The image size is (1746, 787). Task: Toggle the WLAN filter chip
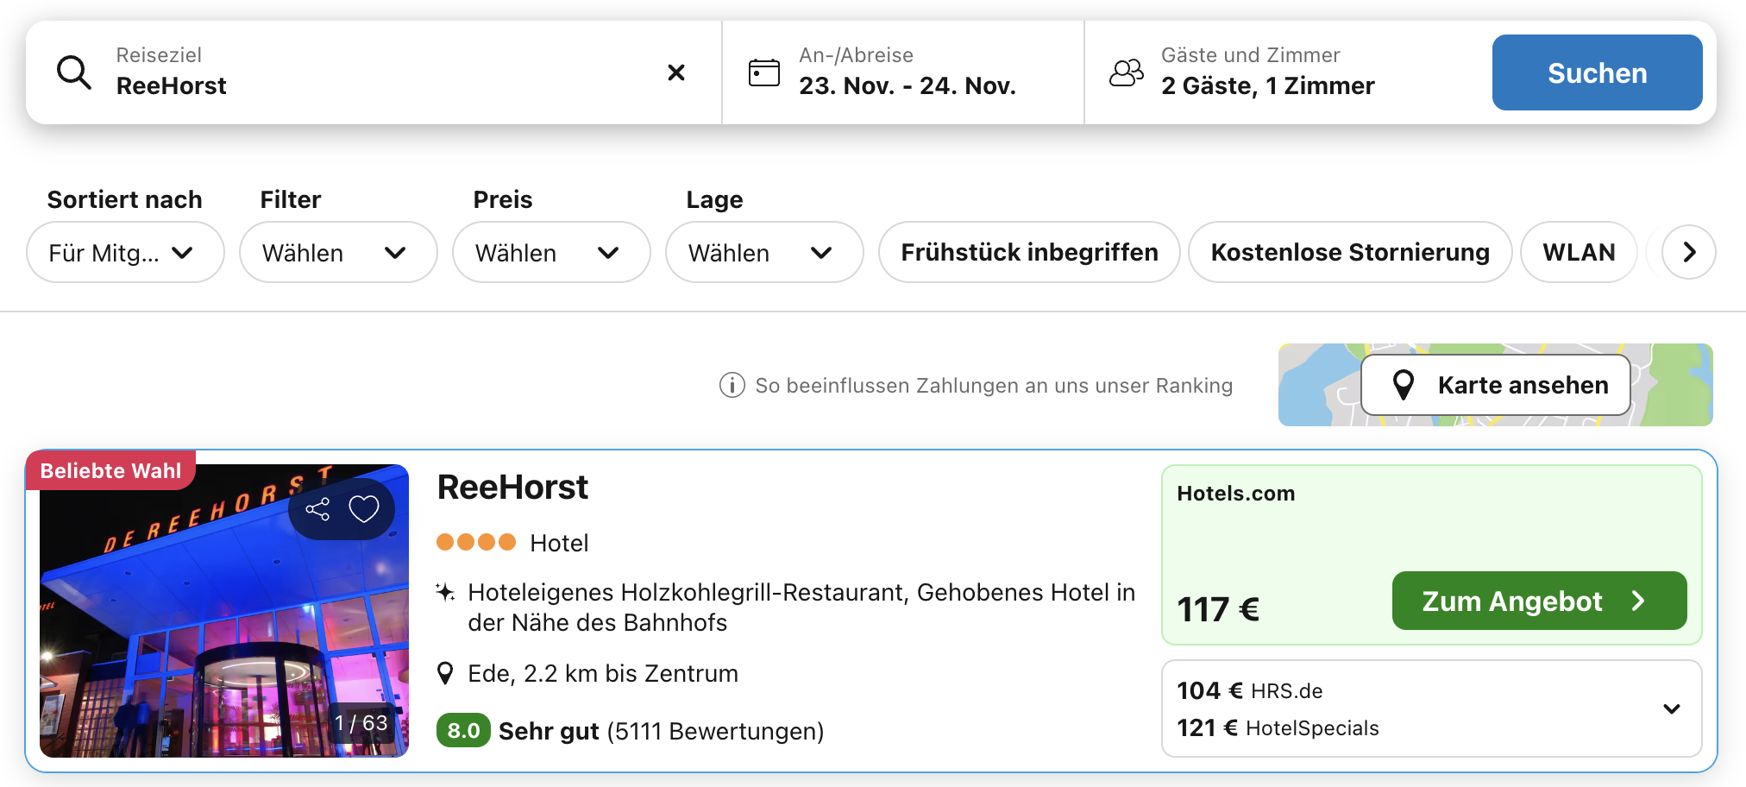point(1578,252)
